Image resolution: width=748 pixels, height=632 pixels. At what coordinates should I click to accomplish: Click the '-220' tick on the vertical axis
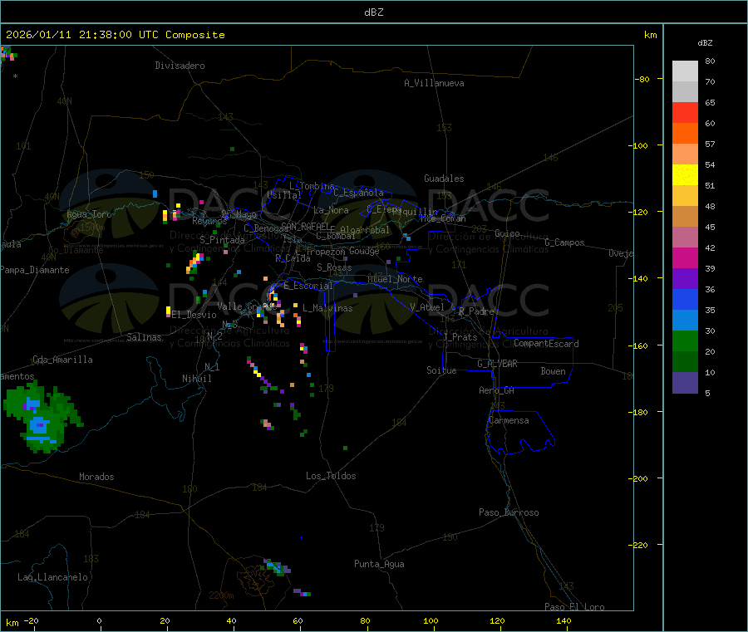(x=640, y=546)
